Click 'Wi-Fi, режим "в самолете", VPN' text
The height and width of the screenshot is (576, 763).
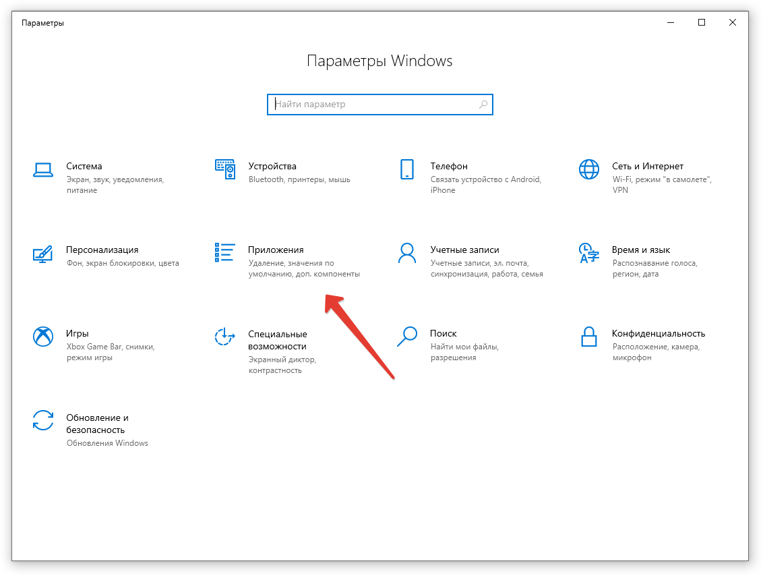pos(662,185)
